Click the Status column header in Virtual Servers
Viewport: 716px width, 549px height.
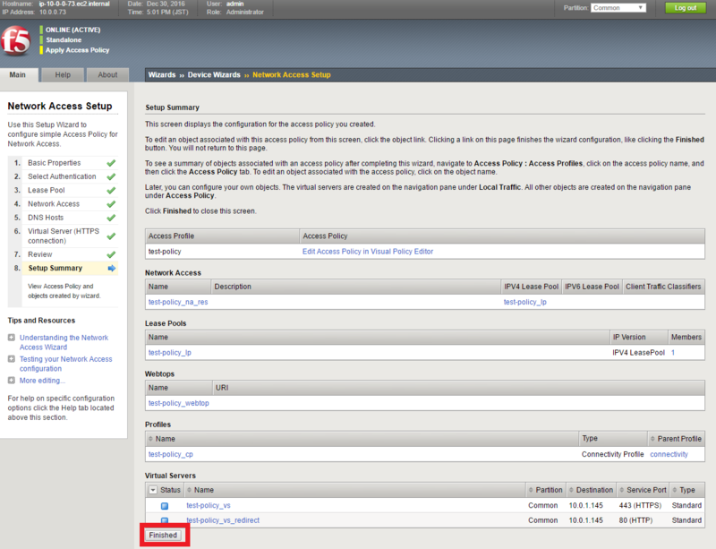click(x=170, y=490)
